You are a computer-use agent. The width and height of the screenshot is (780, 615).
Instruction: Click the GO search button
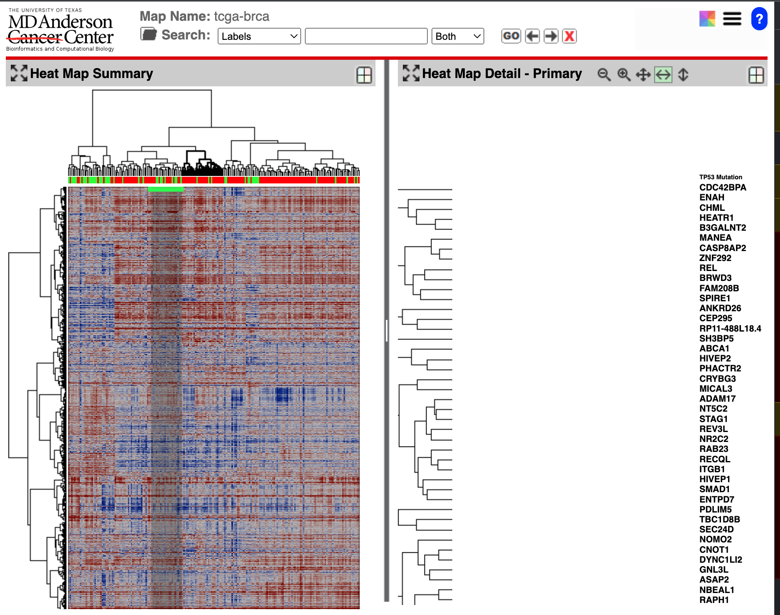[511, 36]
